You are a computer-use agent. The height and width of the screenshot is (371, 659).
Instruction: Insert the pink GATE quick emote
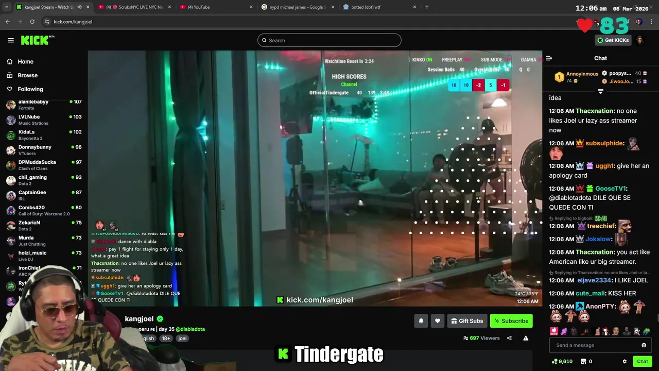pos(553,331)
